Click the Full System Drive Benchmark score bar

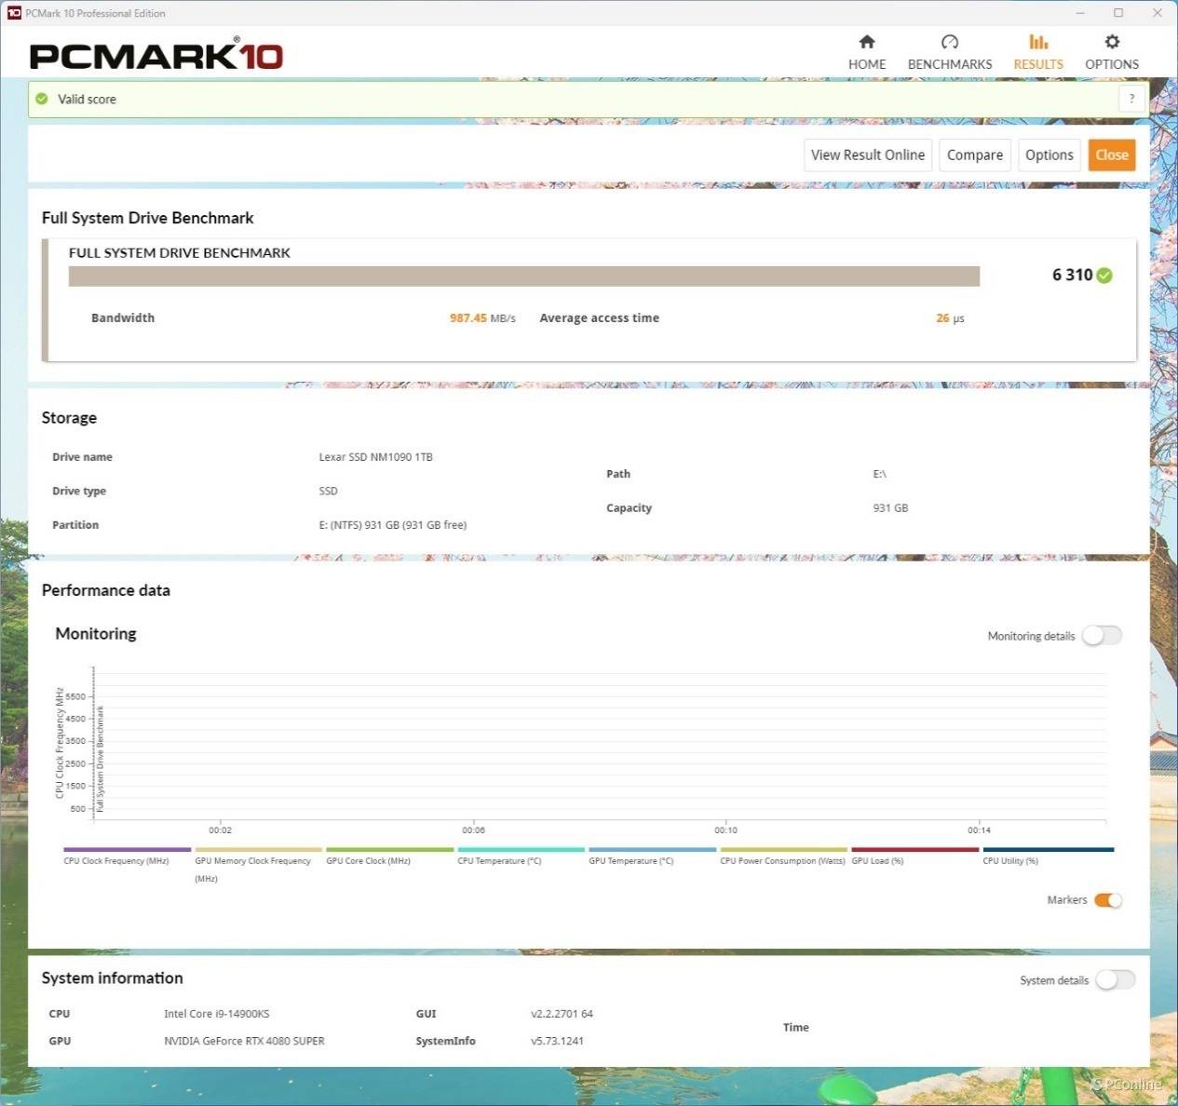point(524,276)
